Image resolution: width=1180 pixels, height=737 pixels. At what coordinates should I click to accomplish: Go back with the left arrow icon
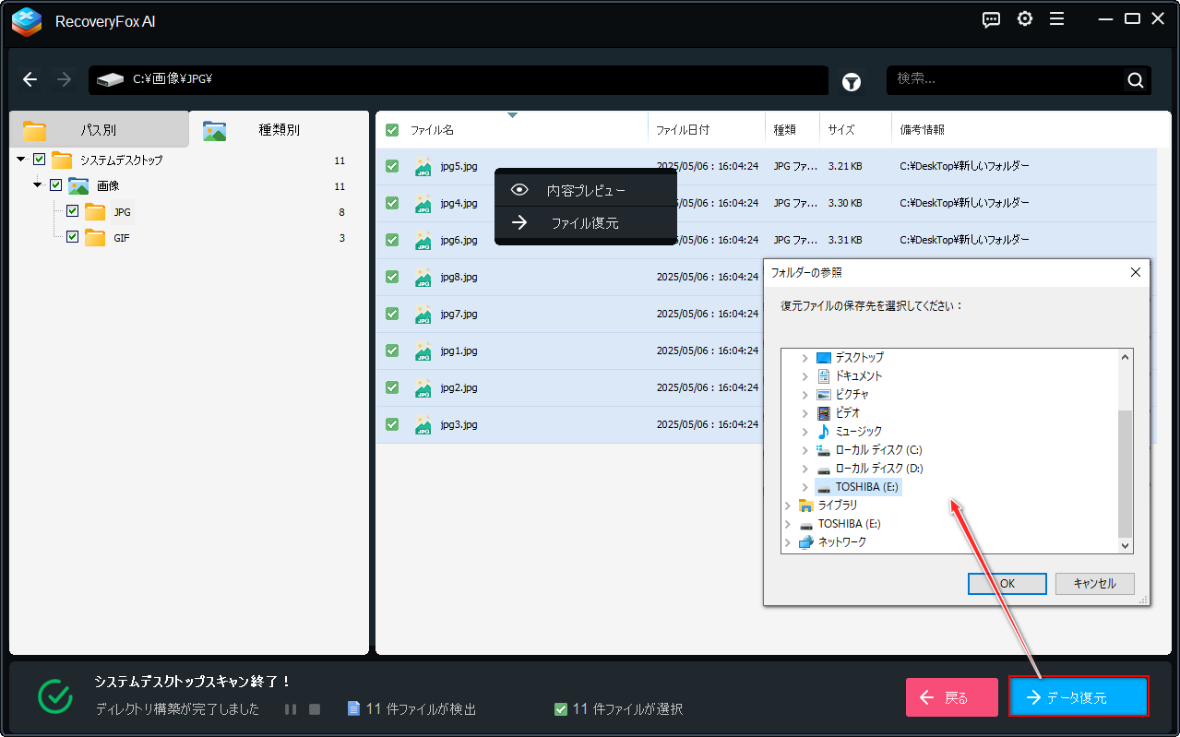pos(30,79)
